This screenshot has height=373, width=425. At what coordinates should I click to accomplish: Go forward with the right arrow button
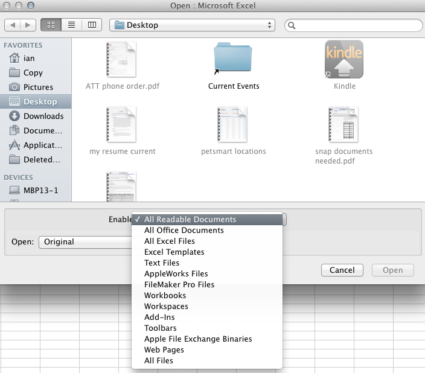coord(28,25)
